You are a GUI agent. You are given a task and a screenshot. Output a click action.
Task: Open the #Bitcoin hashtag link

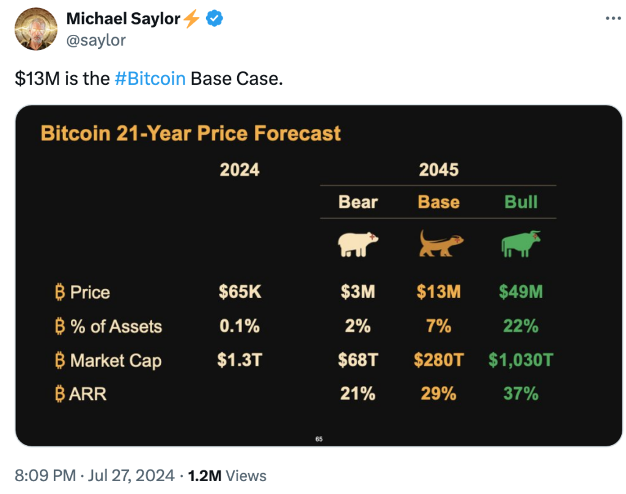150,79
